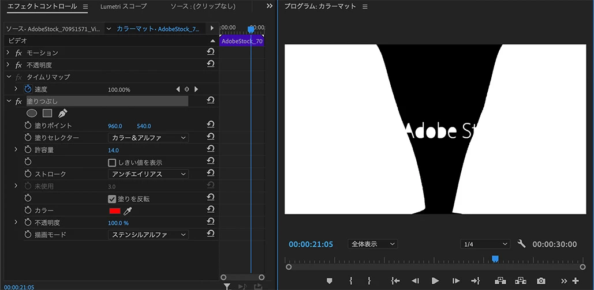Show more transport buttons chevron
The image size is (594, 290).
[x=564, y=281]
